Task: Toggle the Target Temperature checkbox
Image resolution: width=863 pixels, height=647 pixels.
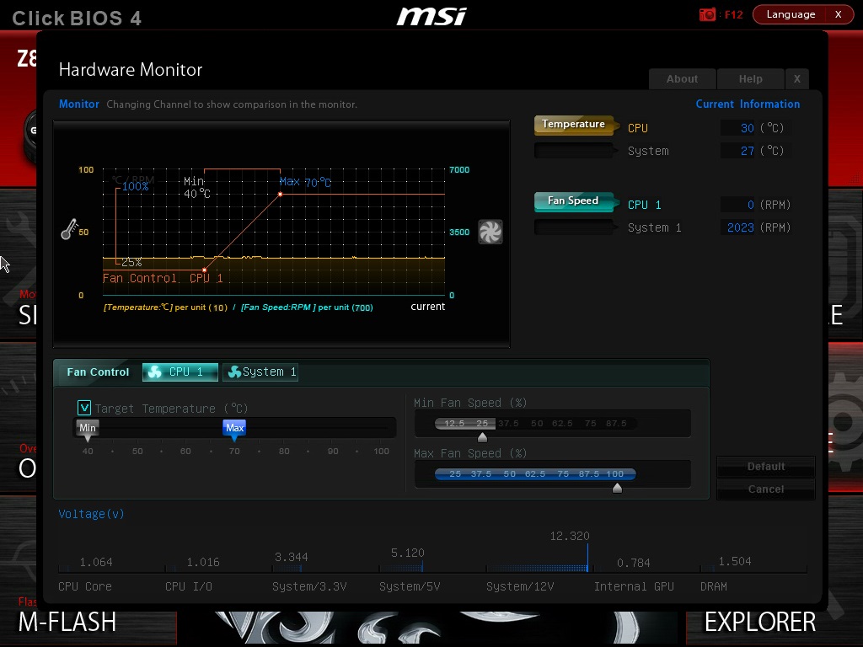Action: 83,408
